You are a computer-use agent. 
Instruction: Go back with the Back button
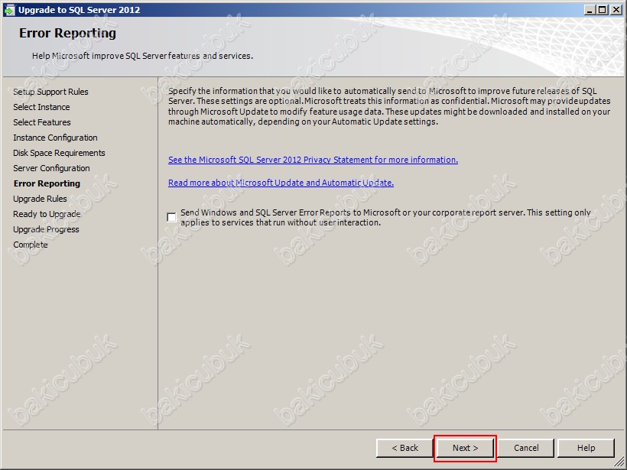[404, 448]
